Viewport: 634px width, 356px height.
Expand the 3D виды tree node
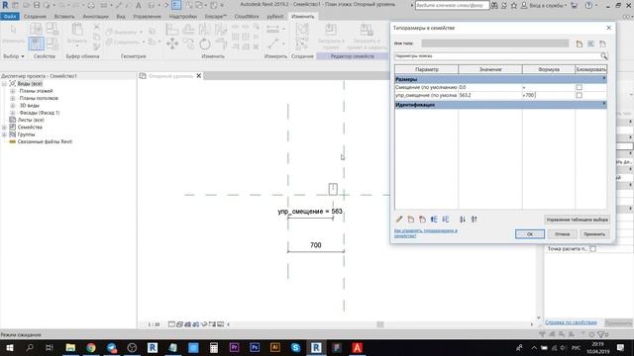[x=13, y=106]
